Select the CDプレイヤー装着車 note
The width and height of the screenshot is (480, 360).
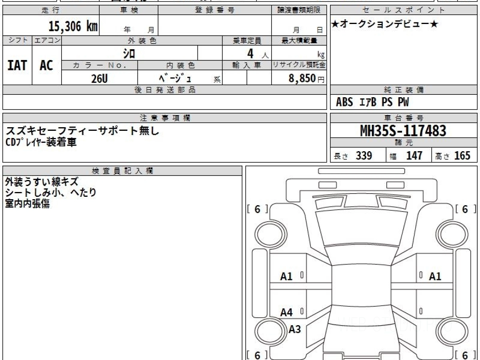41,142
